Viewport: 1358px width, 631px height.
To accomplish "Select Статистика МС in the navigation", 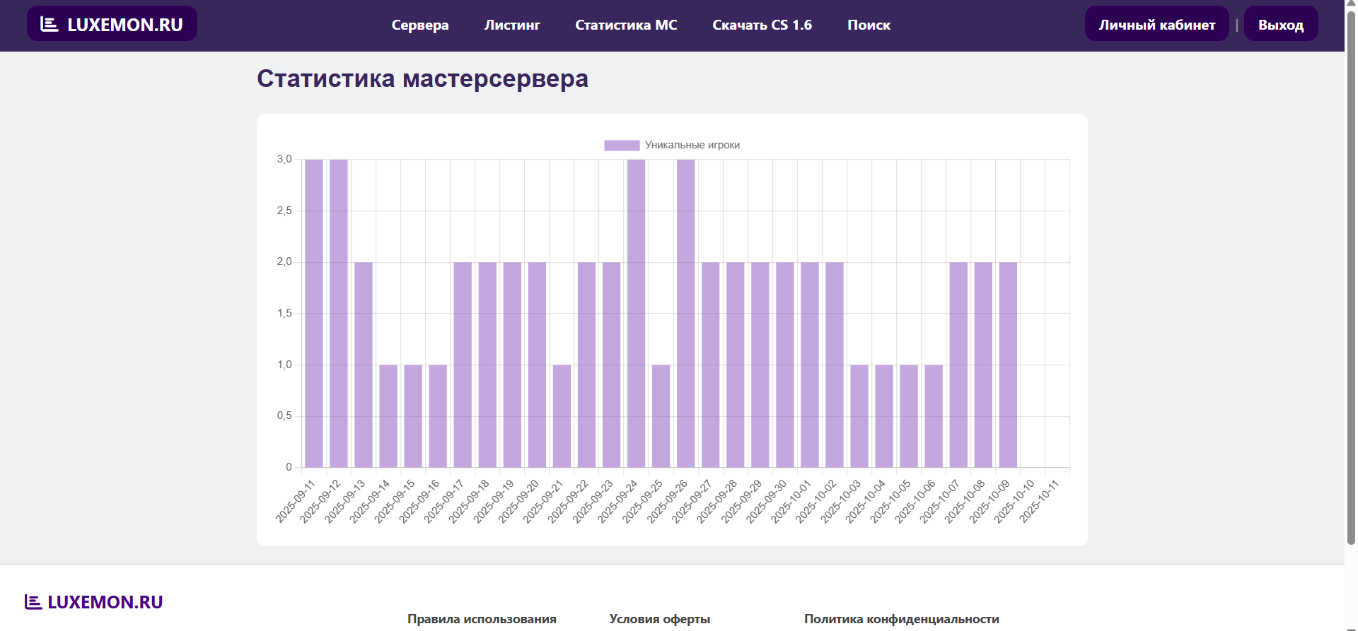I will tap(625, 25).
